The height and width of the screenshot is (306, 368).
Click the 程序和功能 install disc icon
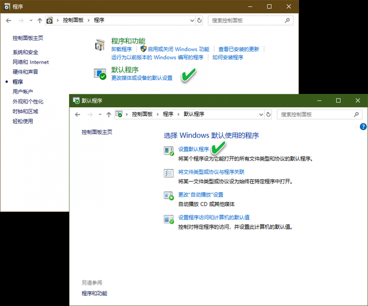100,45
